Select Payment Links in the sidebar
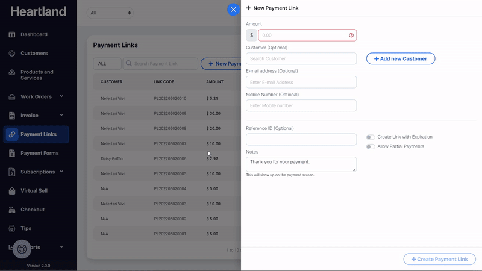The height and width of the screenshot is (271, 482). click(38, 134)
